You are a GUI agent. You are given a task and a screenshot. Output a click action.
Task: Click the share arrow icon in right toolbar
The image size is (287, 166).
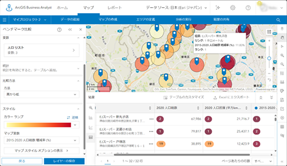tap(282, 109)
